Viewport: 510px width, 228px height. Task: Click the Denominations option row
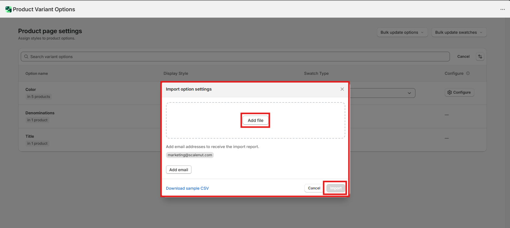pos(40,113)
